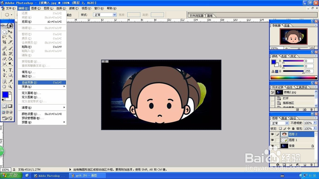Select the Eraser tool
The width and height of the screenshot is (319, 179).
coord(4,59)
